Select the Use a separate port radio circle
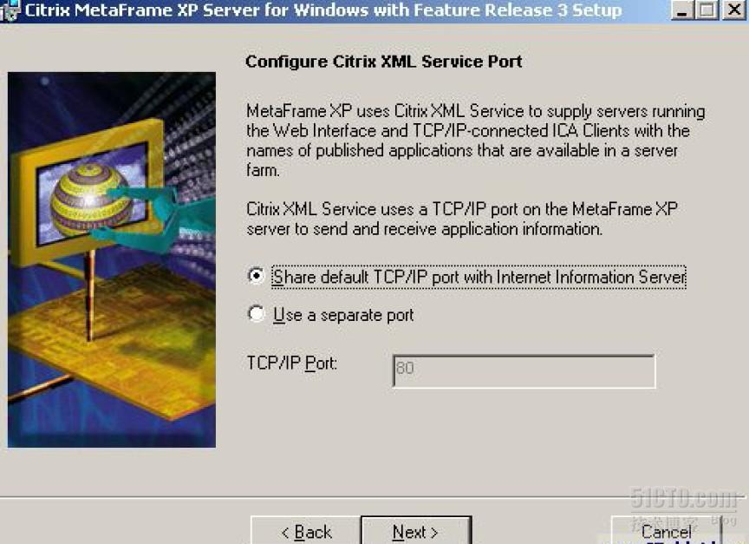Image resolution: width=749 pixels, height=544 pixels. (256, 314)
